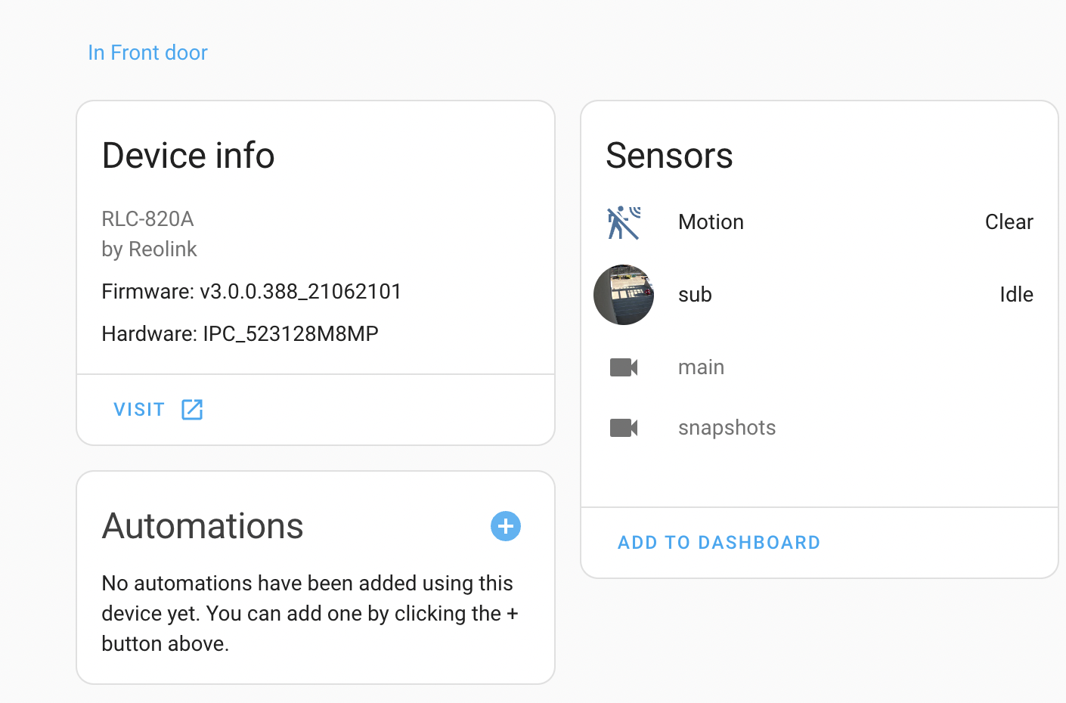Click the Motion sensor walking-person icon
Image resolution: width=1066 pixels, height=703 pixels.
623,221
